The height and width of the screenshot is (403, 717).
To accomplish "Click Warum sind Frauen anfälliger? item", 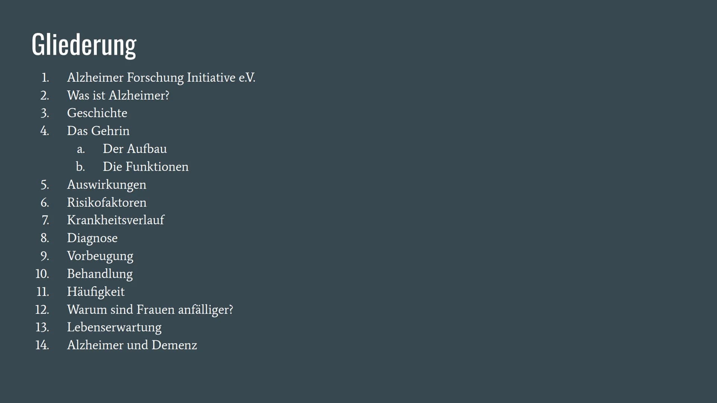I will point(150,310).
